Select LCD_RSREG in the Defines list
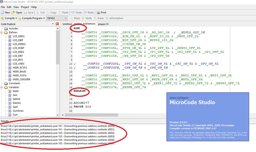This screenshot has width=256, height=152. [x=19, y=44]
